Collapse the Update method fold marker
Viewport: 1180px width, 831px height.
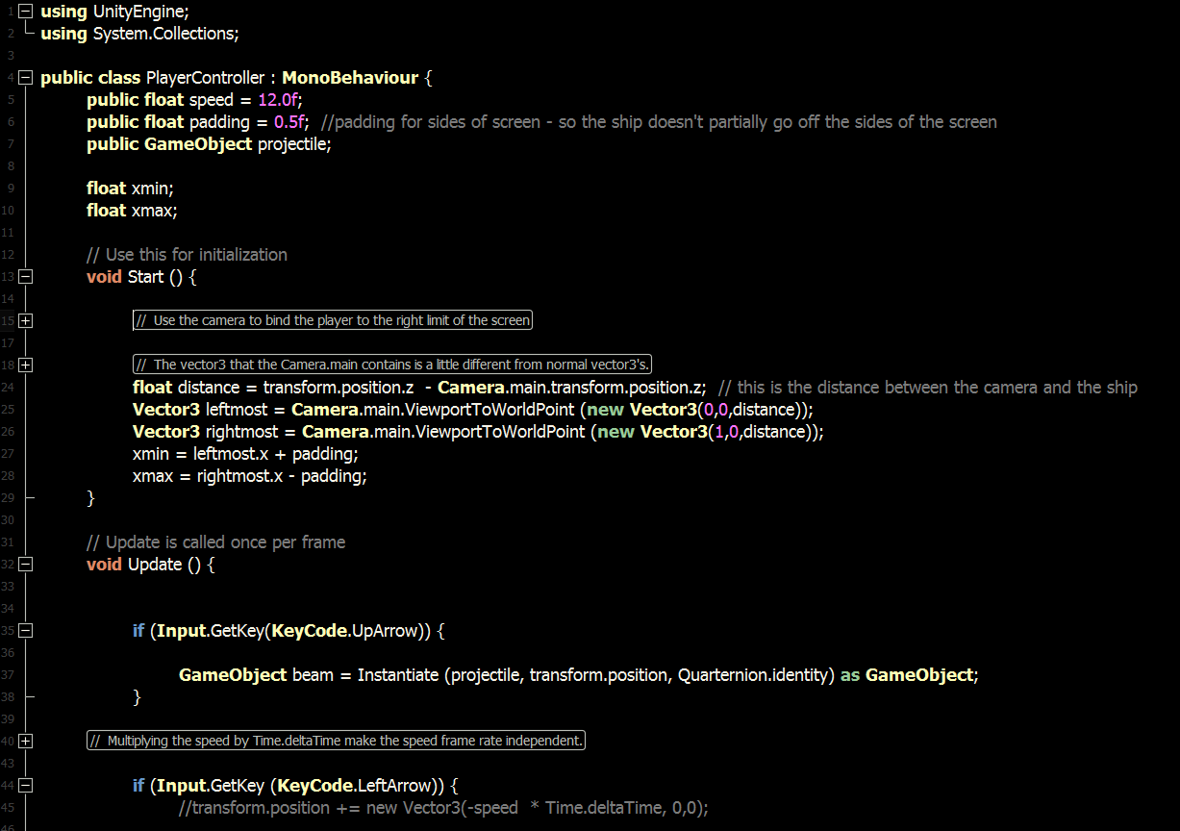click(x=25, y=564)
